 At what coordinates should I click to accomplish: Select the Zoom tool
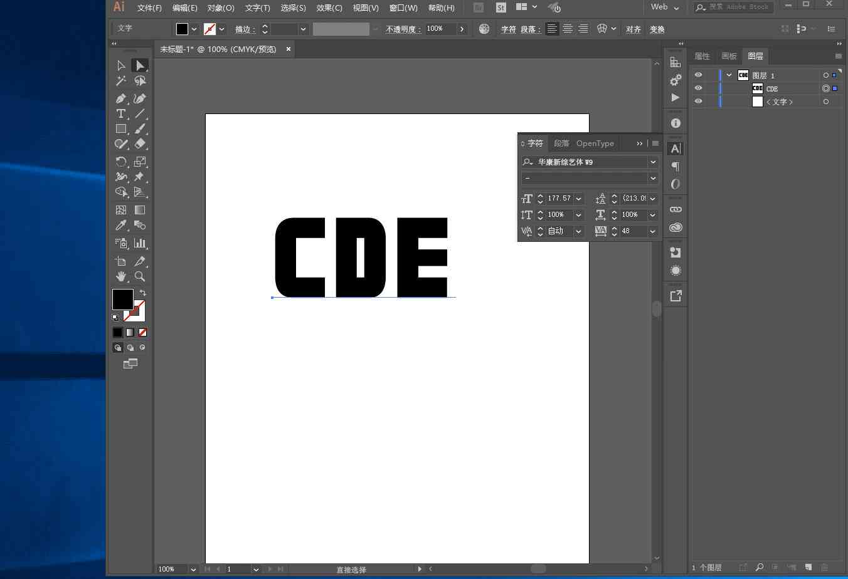coord(140,276)
